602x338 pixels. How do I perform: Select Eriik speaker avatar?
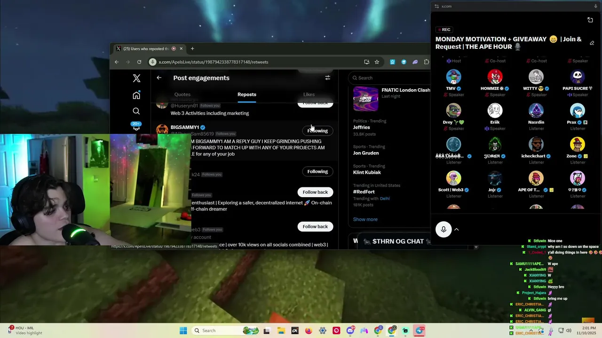tap(495, 110)
